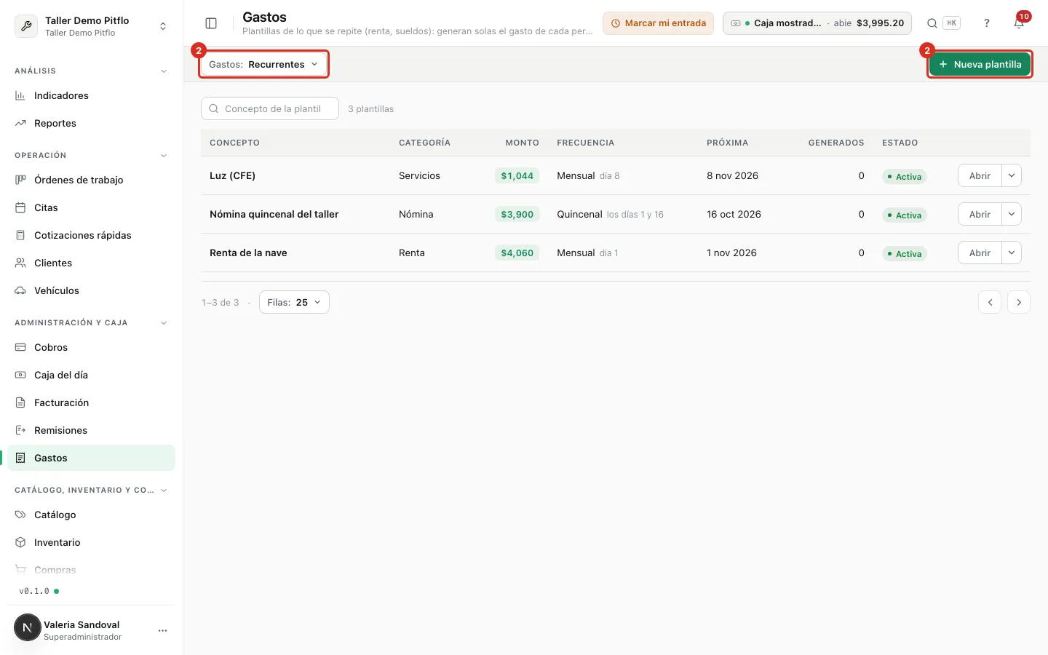
Task: Open the notifications bell
Action: 1019,23
